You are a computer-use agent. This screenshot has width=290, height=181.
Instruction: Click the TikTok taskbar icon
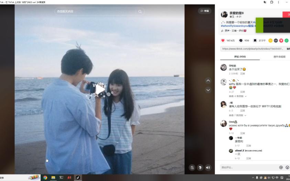[78, 178]
